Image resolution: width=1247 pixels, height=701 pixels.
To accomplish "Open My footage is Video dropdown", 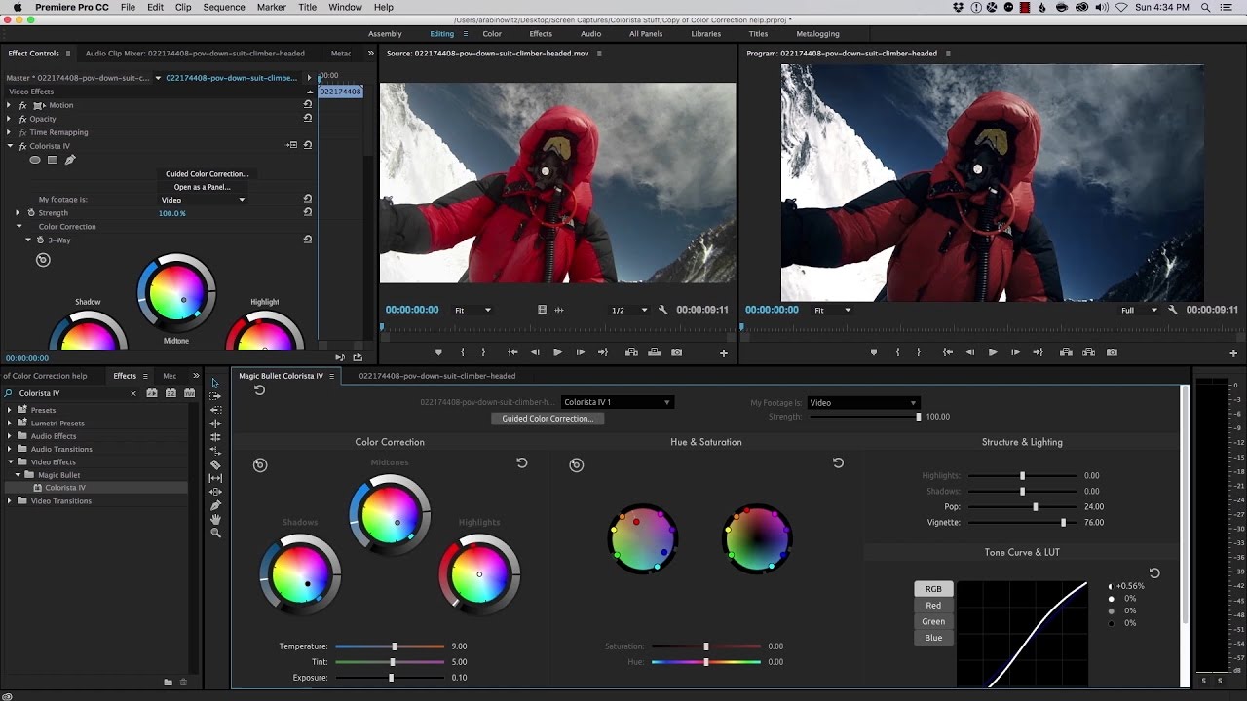I will (x=203, y=200).
